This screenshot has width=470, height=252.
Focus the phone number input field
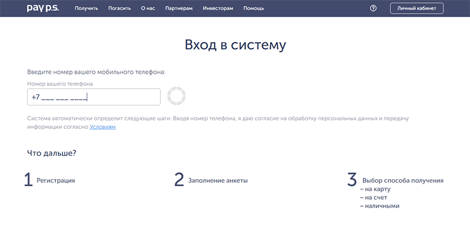point(94,97)
